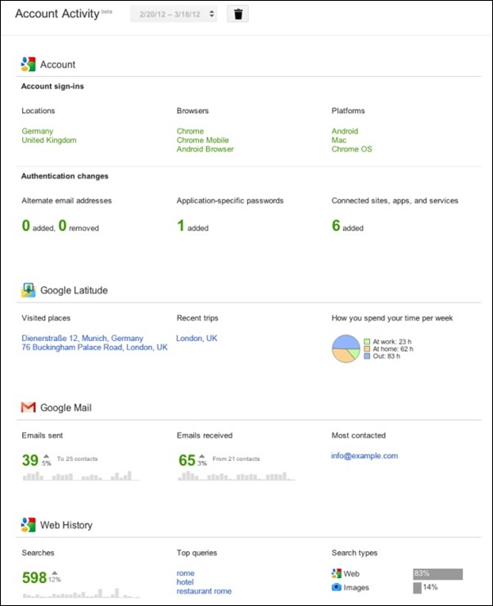
Task: Open Dienerstraße 12, Munich visited place
Action: point(83,338)
